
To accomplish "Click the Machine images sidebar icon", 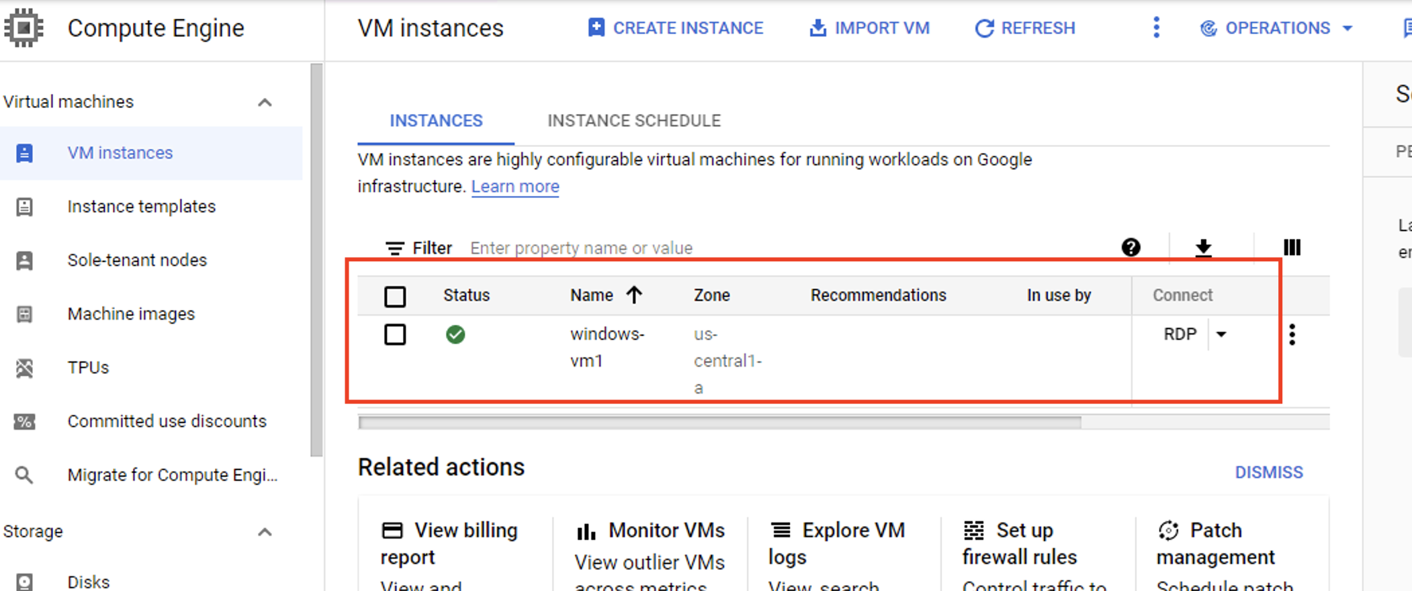I will [x=24, y=314].
